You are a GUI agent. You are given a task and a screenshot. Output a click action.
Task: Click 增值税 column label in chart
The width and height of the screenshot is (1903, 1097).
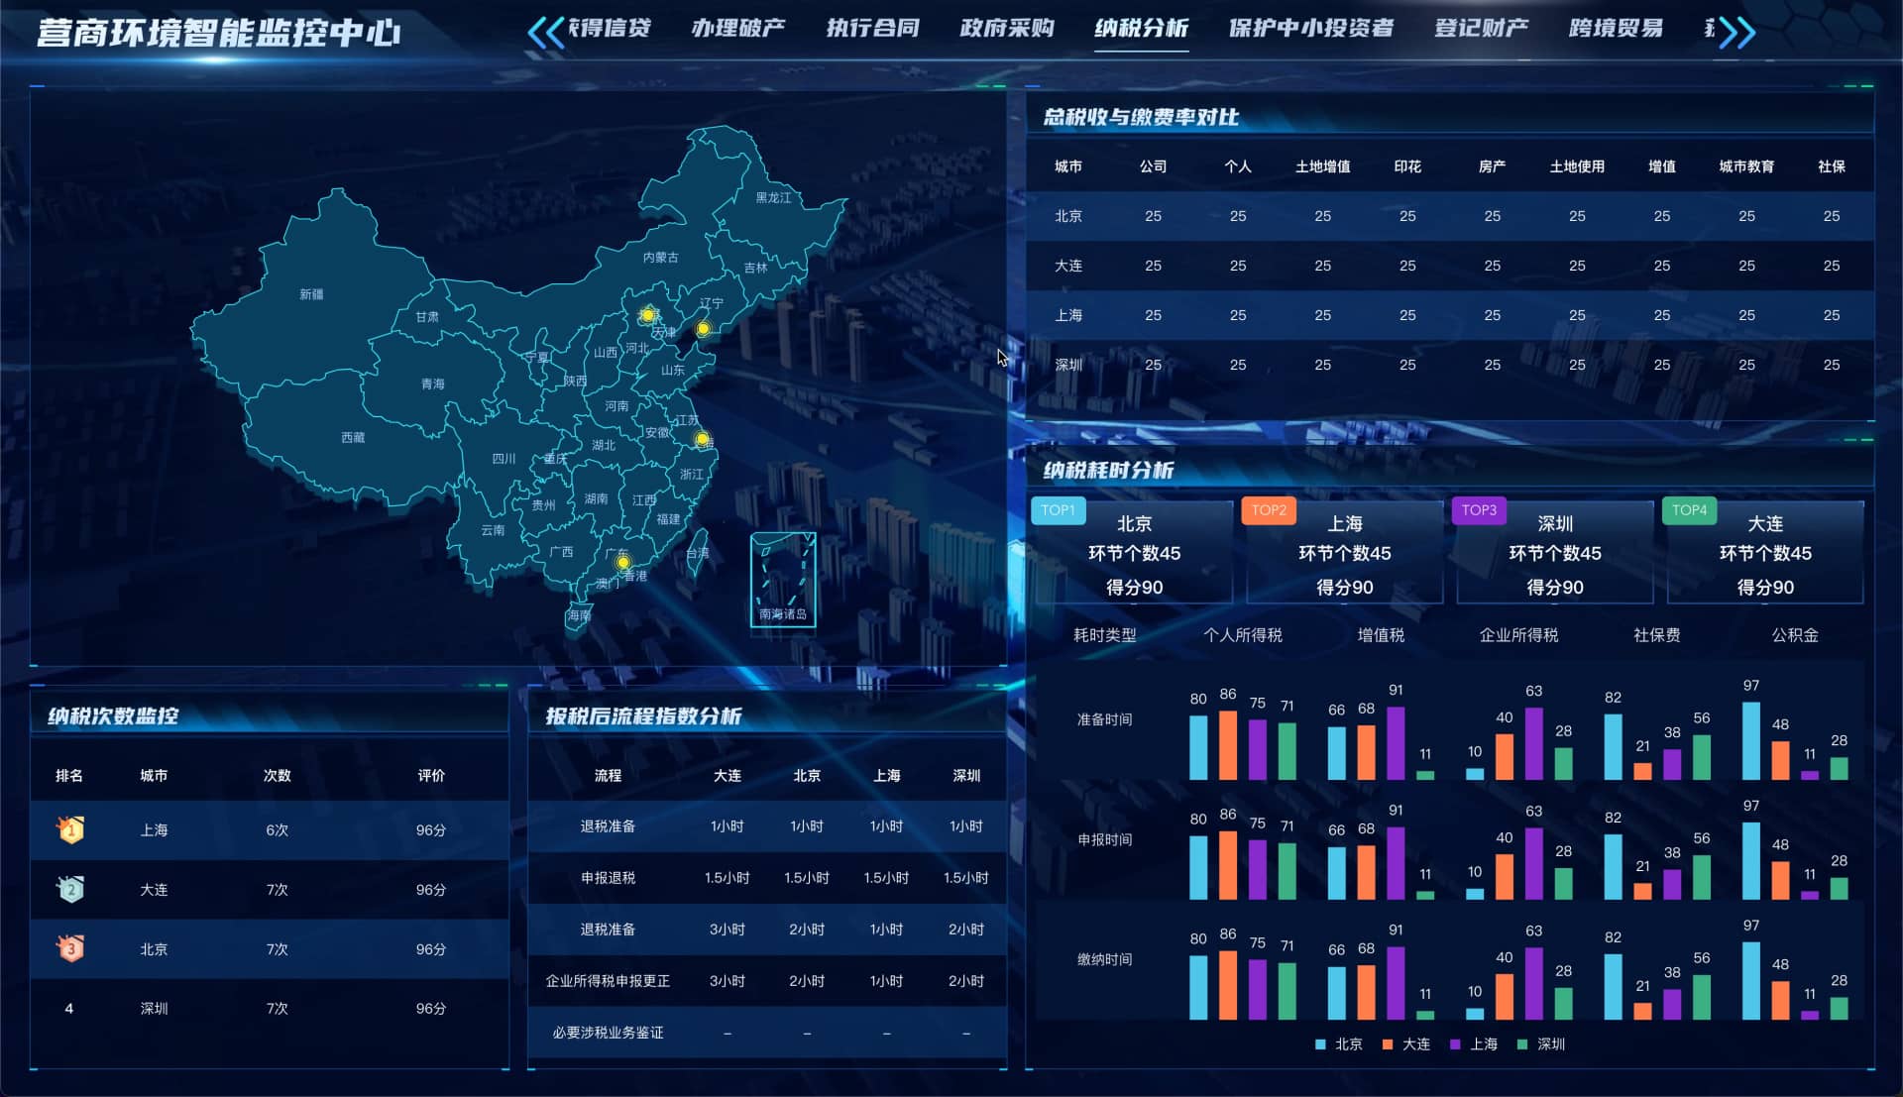(x=1381, y=635)
